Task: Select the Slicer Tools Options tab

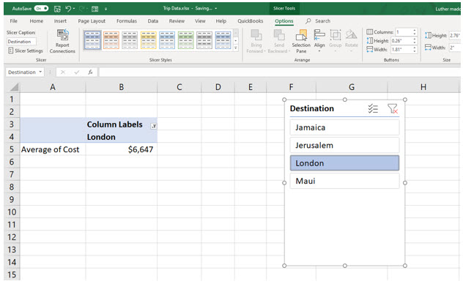Action: [x=284, y=21]
